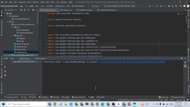The height and width of the screenshot is (107, 190).
Task: Open the Logcat tool window
Action: tap(65, 97)
